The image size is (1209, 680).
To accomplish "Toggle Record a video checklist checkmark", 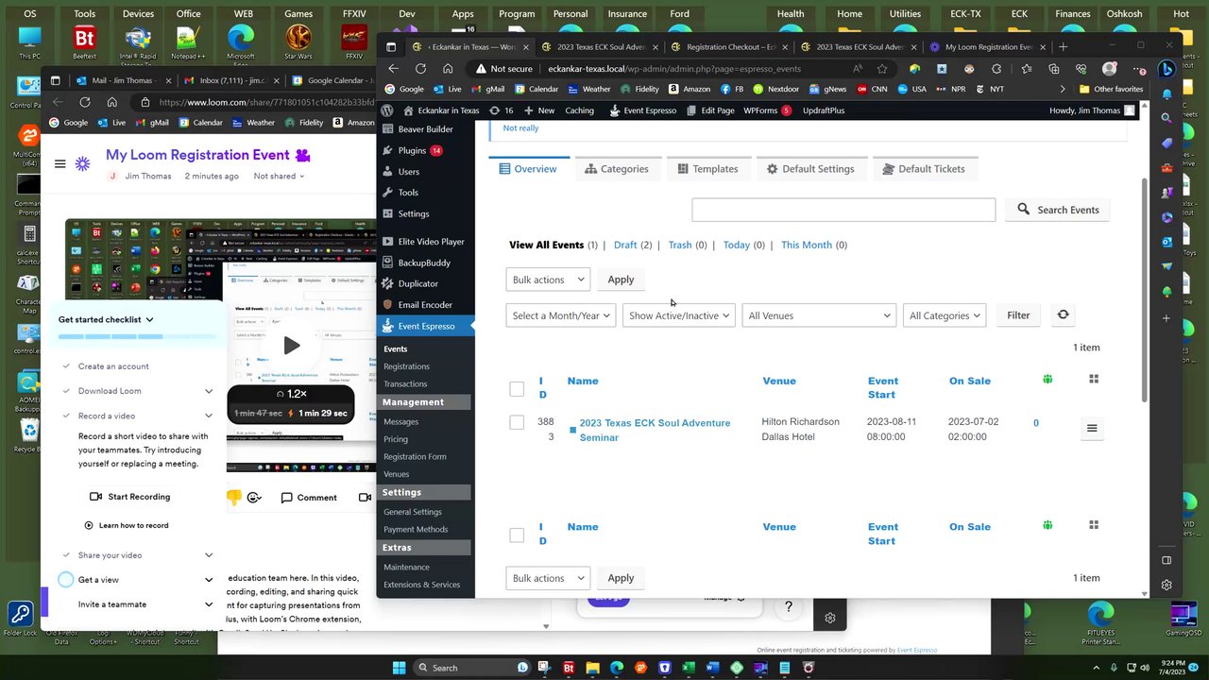I will point(66,416).
